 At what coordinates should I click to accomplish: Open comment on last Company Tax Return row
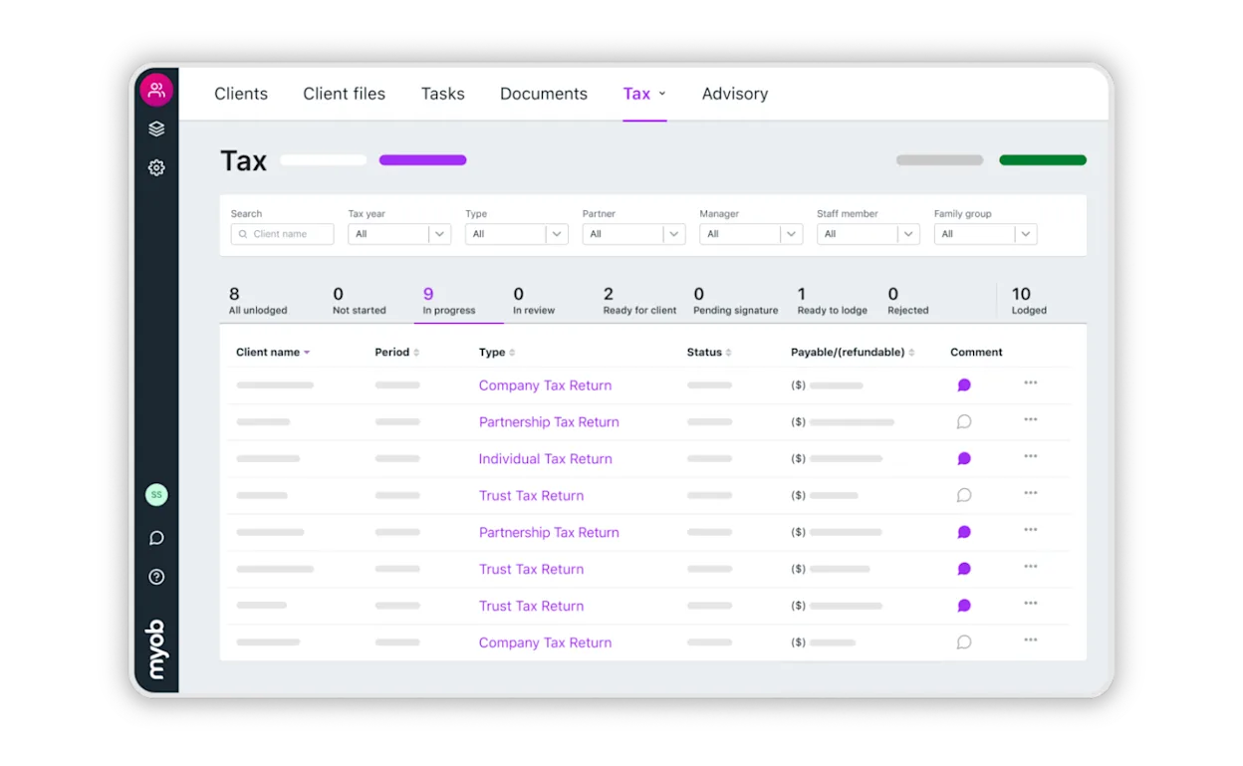point(964,642)
